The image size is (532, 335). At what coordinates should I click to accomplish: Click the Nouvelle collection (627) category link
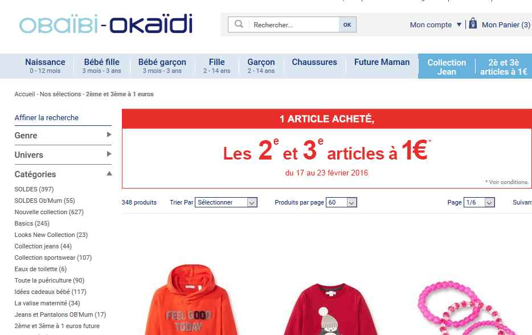tap(49, 212)
